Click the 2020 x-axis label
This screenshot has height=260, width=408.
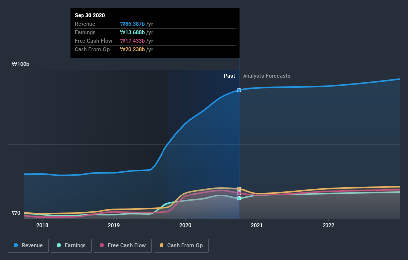pos(185,225)
